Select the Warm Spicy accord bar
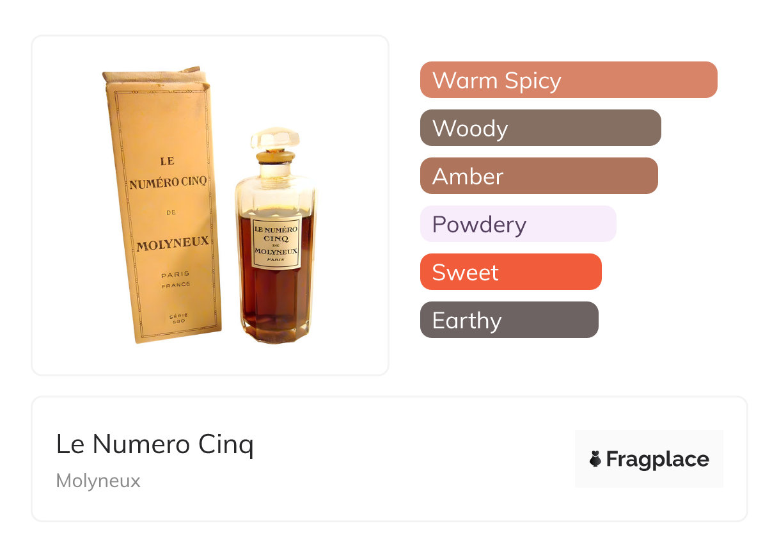Image resolution: width=779 pixels, height=553 pixels. (x=569, y=80)
